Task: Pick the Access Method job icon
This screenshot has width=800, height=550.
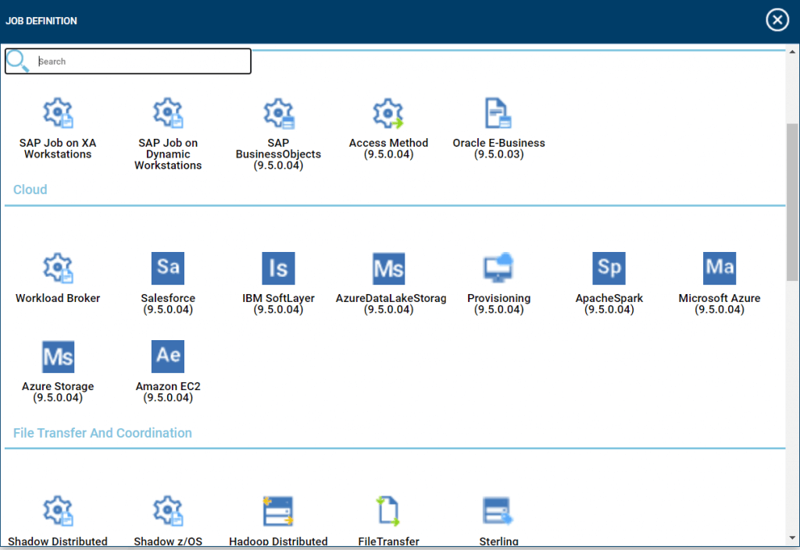Action: tap(388, 114)
